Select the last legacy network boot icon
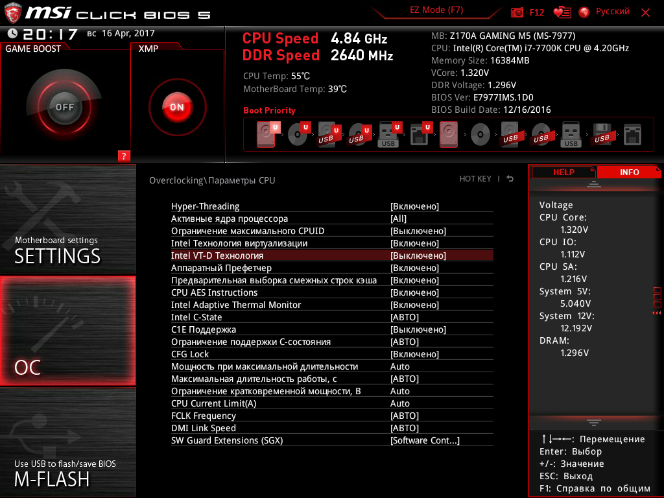Image resolution: width=664 pixels, height=498 pixels. point(632,135)
